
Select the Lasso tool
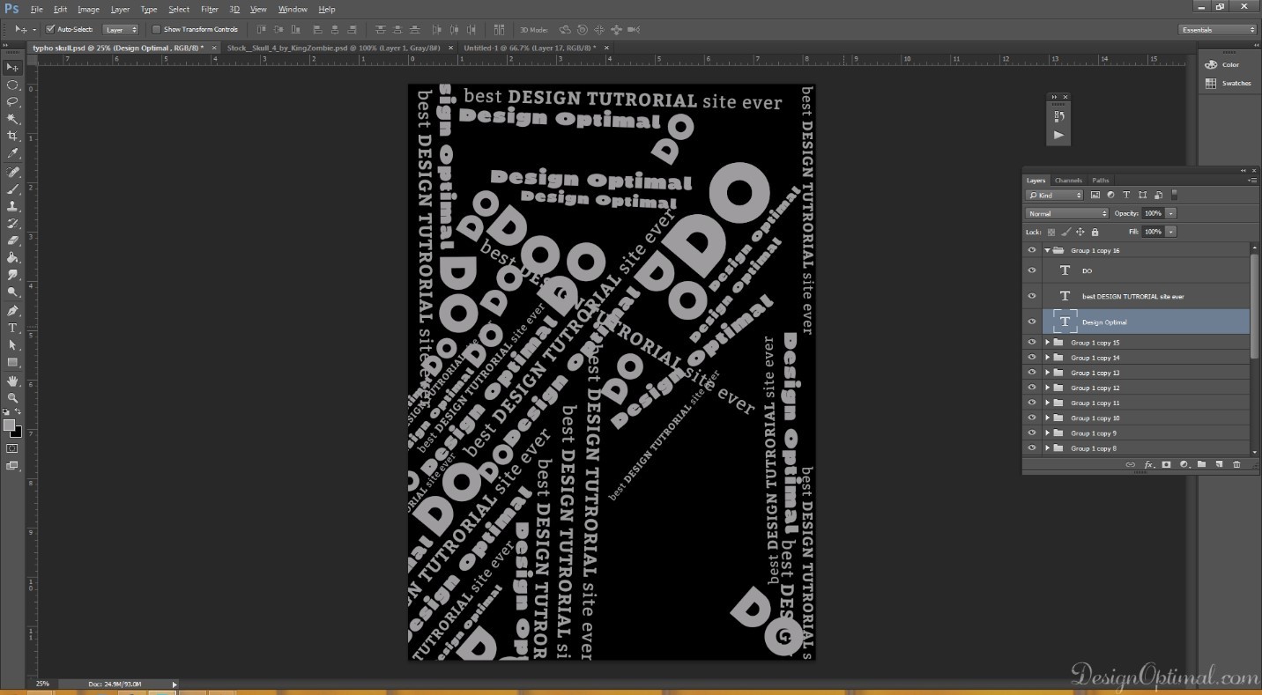coord(12,101)
